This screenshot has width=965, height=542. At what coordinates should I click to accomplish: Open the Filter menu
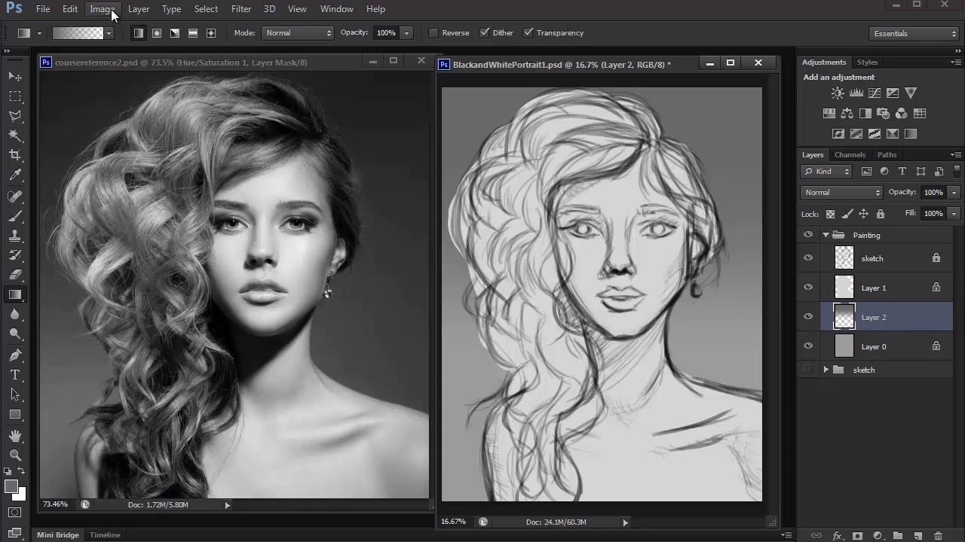click(241, 9)
